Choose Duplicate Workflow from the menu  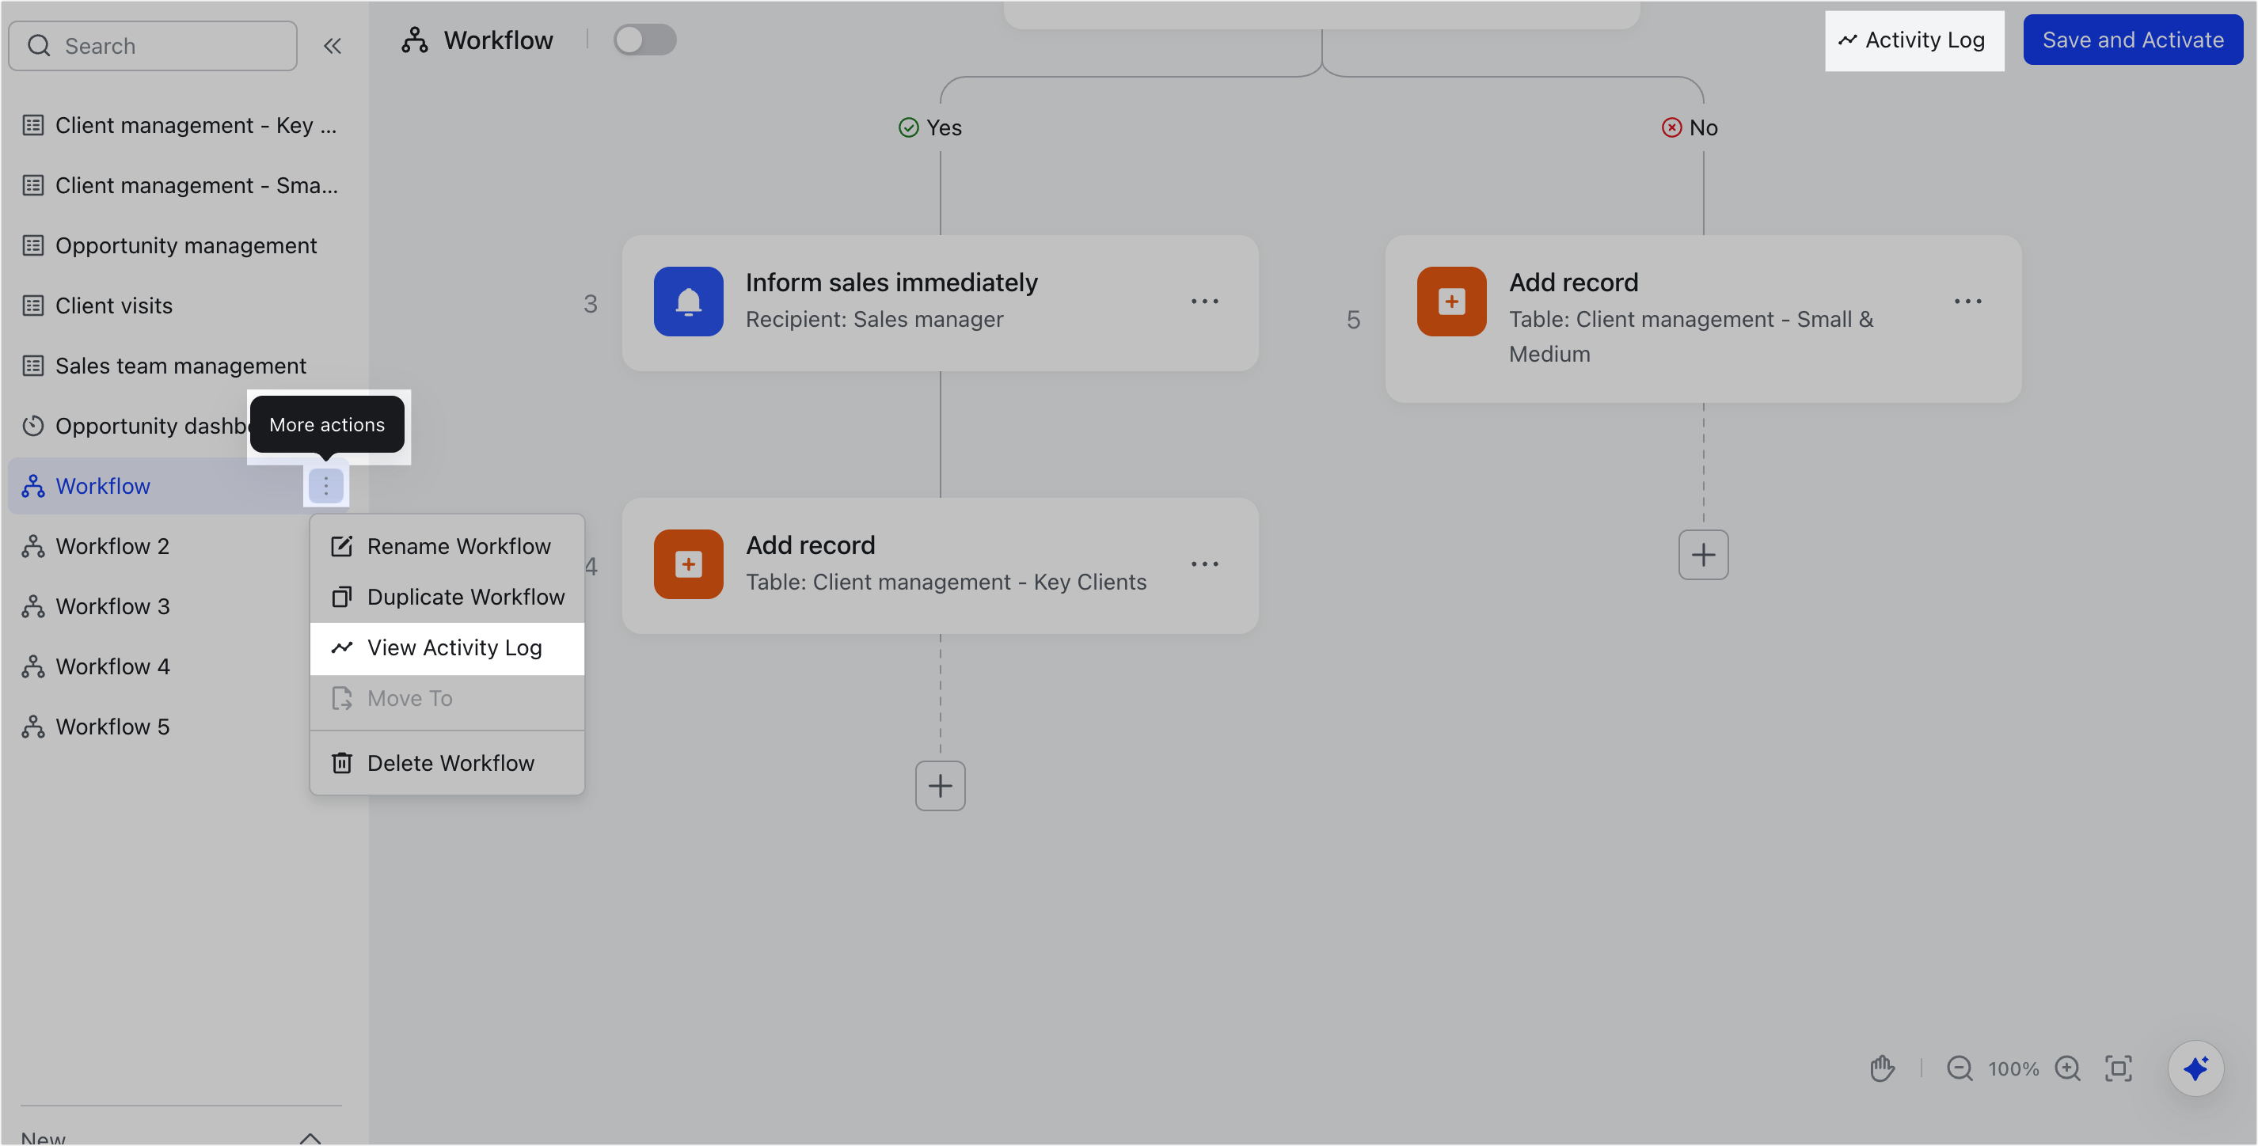(x=447, y=598)
